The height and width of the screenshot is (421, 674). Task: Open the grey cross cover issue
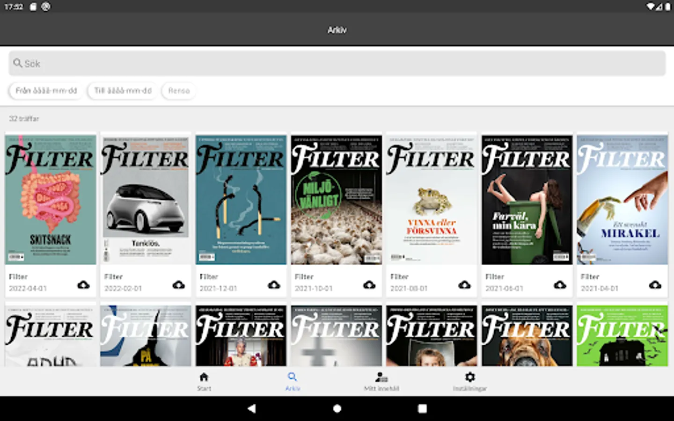pyautogui.click(x=336, y=335)
